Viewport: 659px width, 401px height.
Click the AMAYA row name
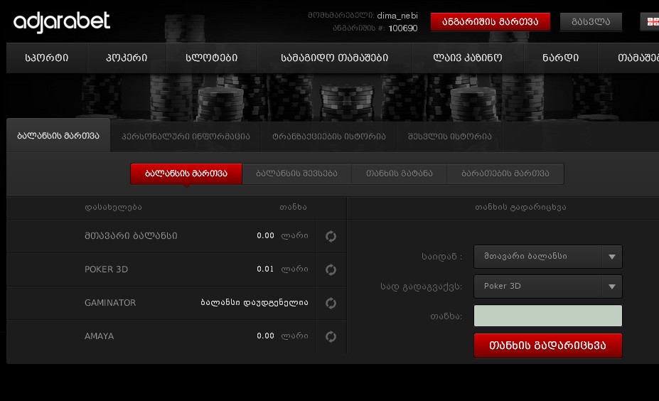point(100,336)
